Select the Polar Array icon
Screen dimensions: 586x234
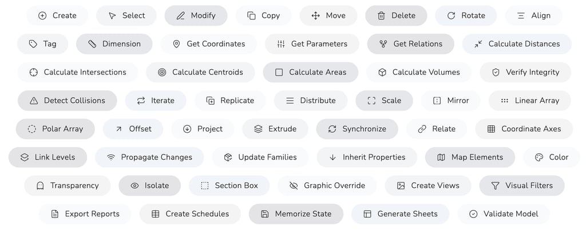click(x=32, y=129)
